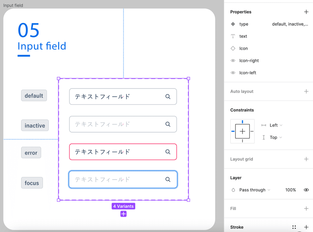Click the text property T icon
Viewport: 313px width, 232px height.
[x=233, y=36]
